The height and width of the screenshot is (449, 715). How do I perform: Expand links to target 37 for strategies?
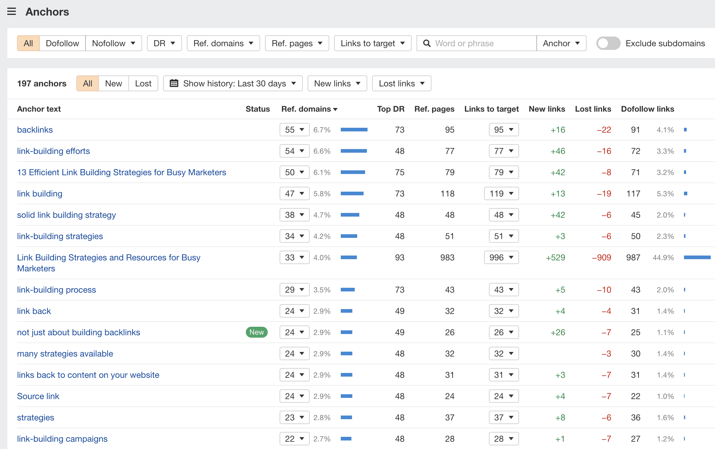pos(504,417)
